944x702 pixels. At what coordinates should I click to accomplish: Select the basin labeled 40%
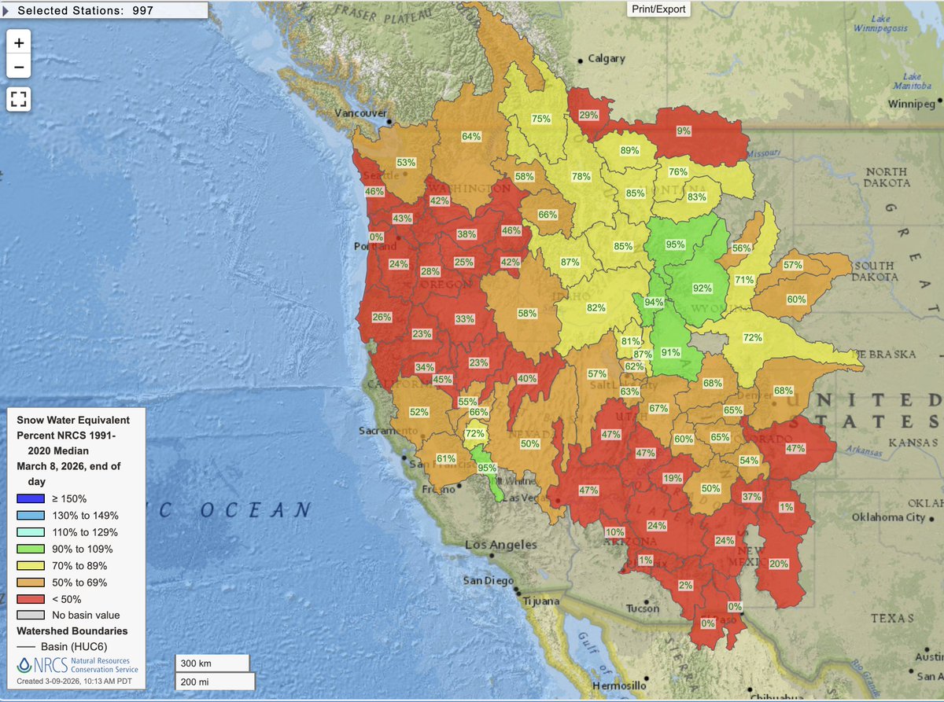527,378
